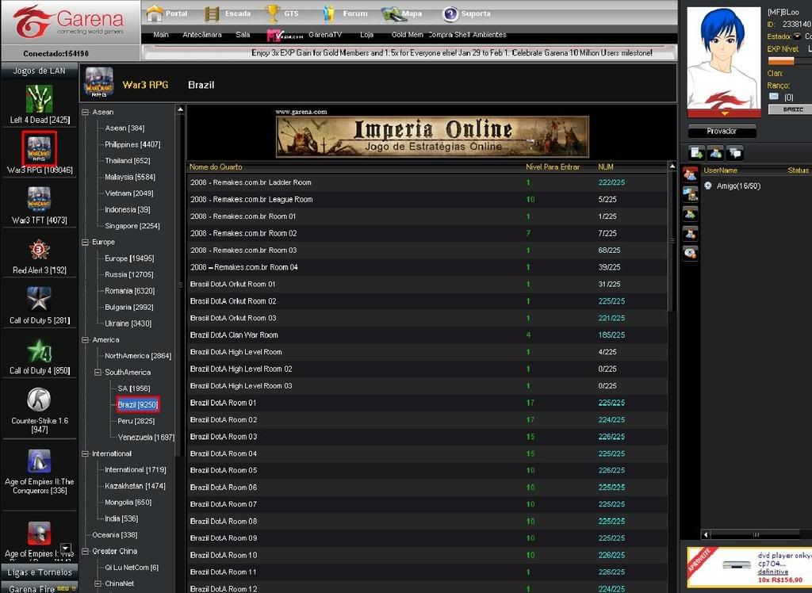This screenshot has width=812, height=593.
Task: Collapse the SouthAmerica subgroup
Action: (98, 373)
